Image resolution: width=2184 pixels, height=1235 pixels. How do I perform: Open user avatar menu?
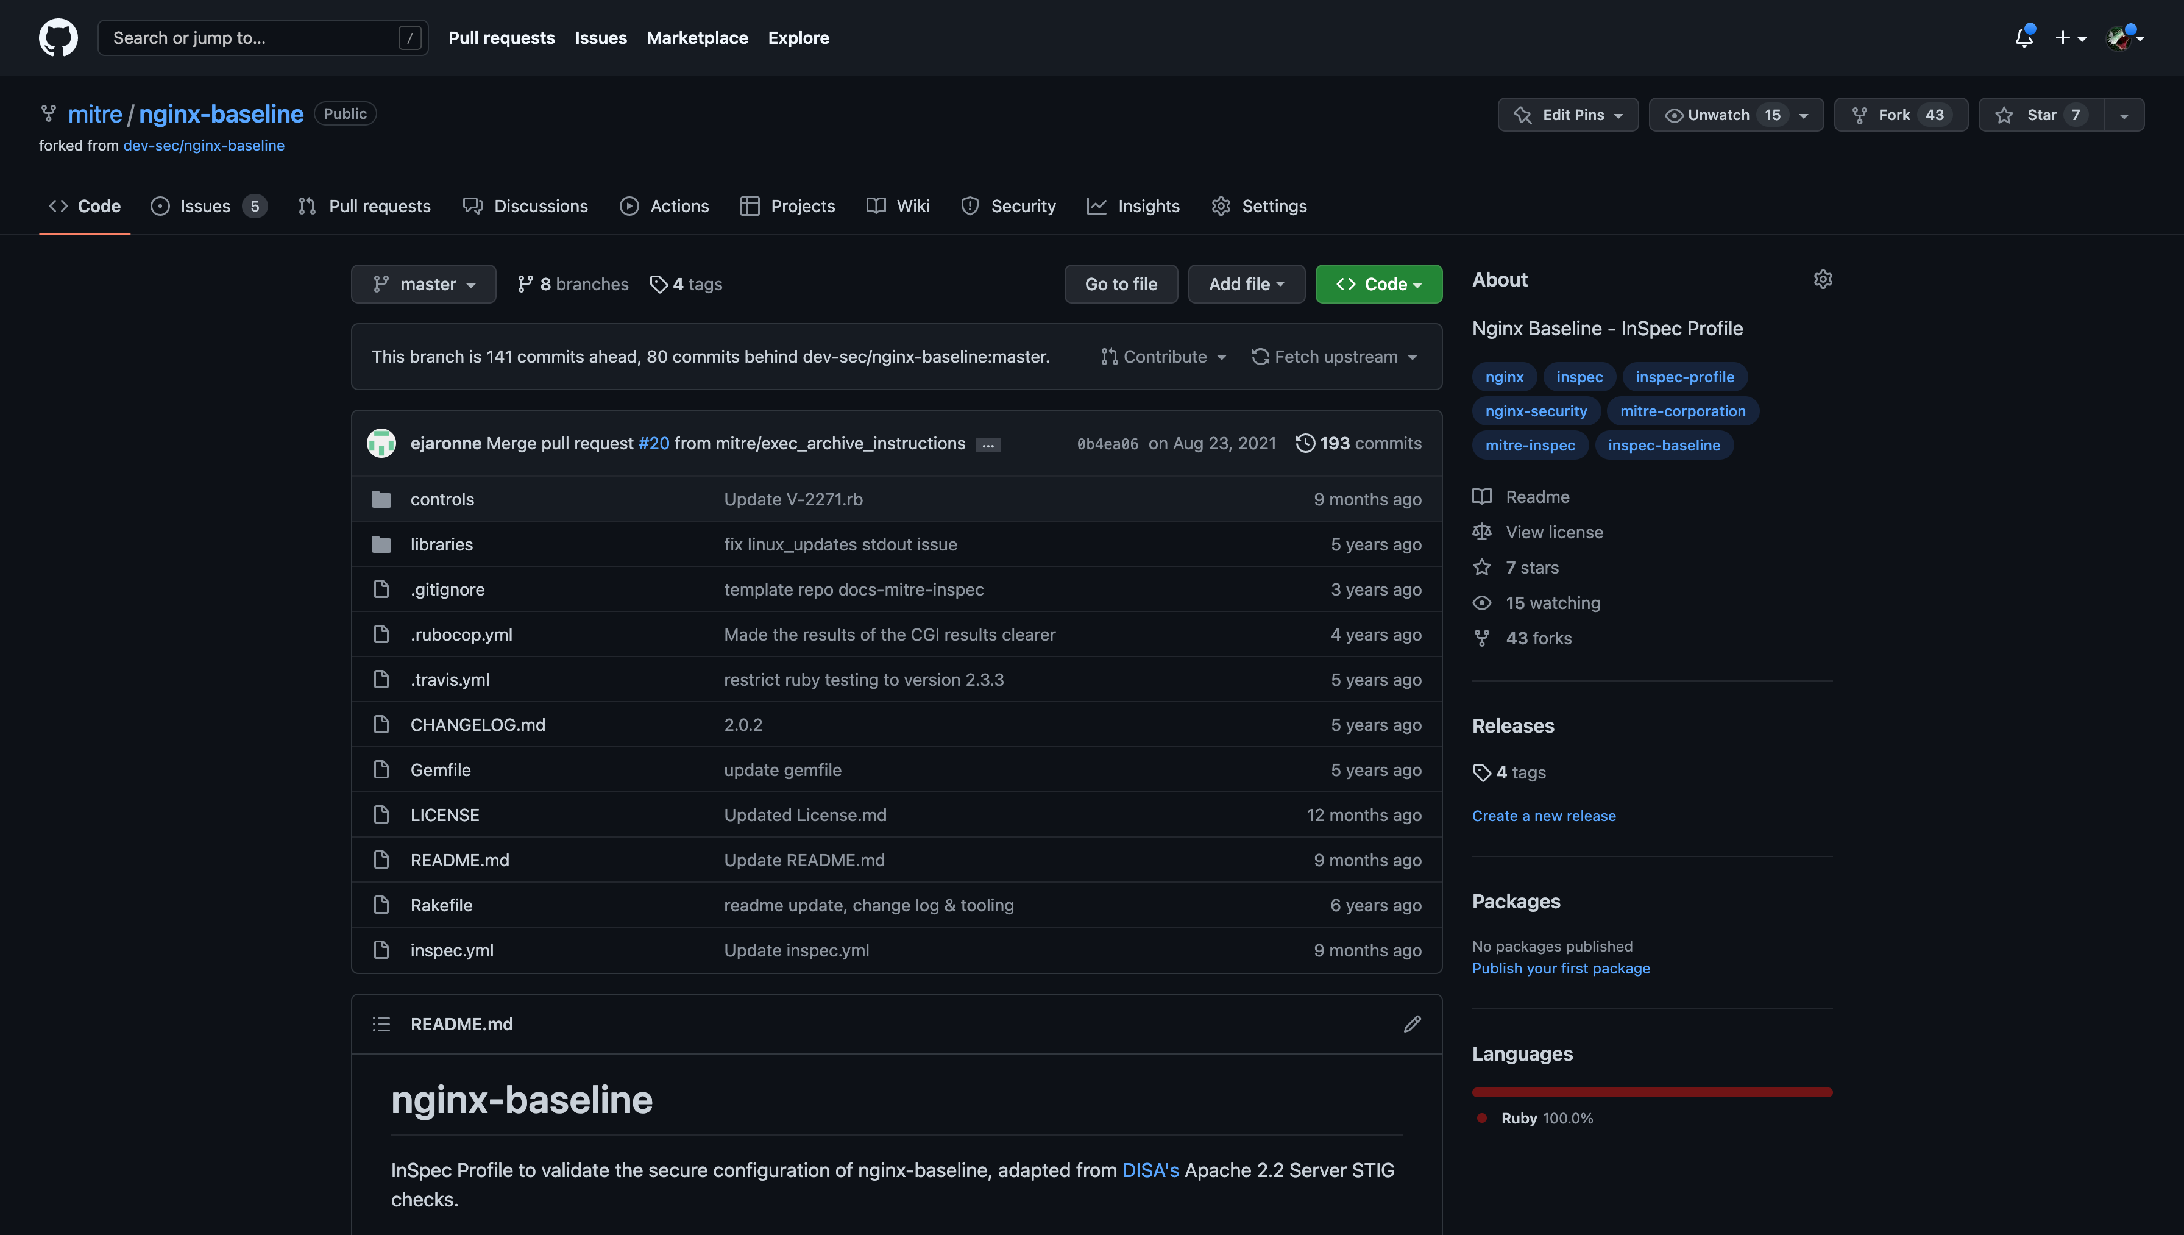pos(2125,38)
